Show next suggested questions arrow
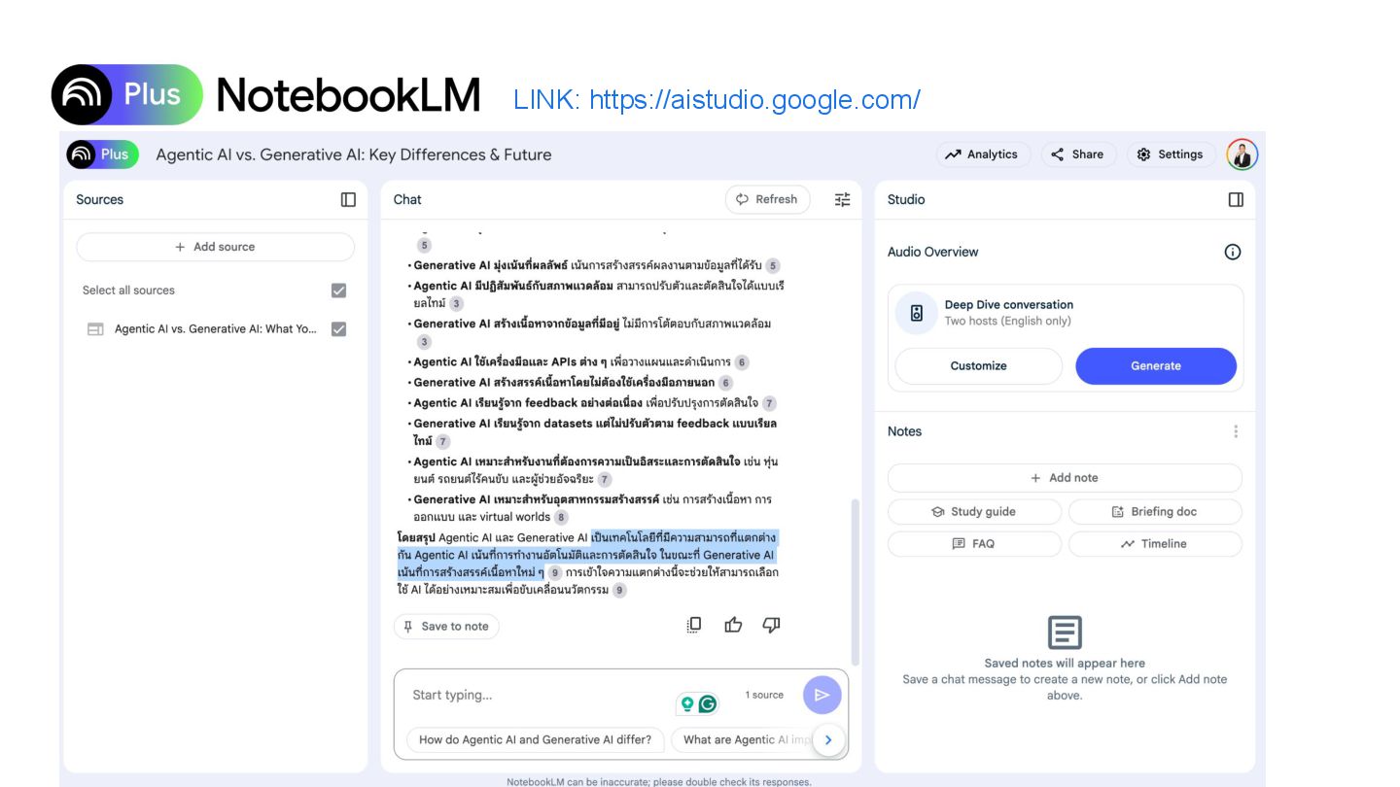Image resolution: width=1400 pixels, height=787 pixels. (828, 739)
